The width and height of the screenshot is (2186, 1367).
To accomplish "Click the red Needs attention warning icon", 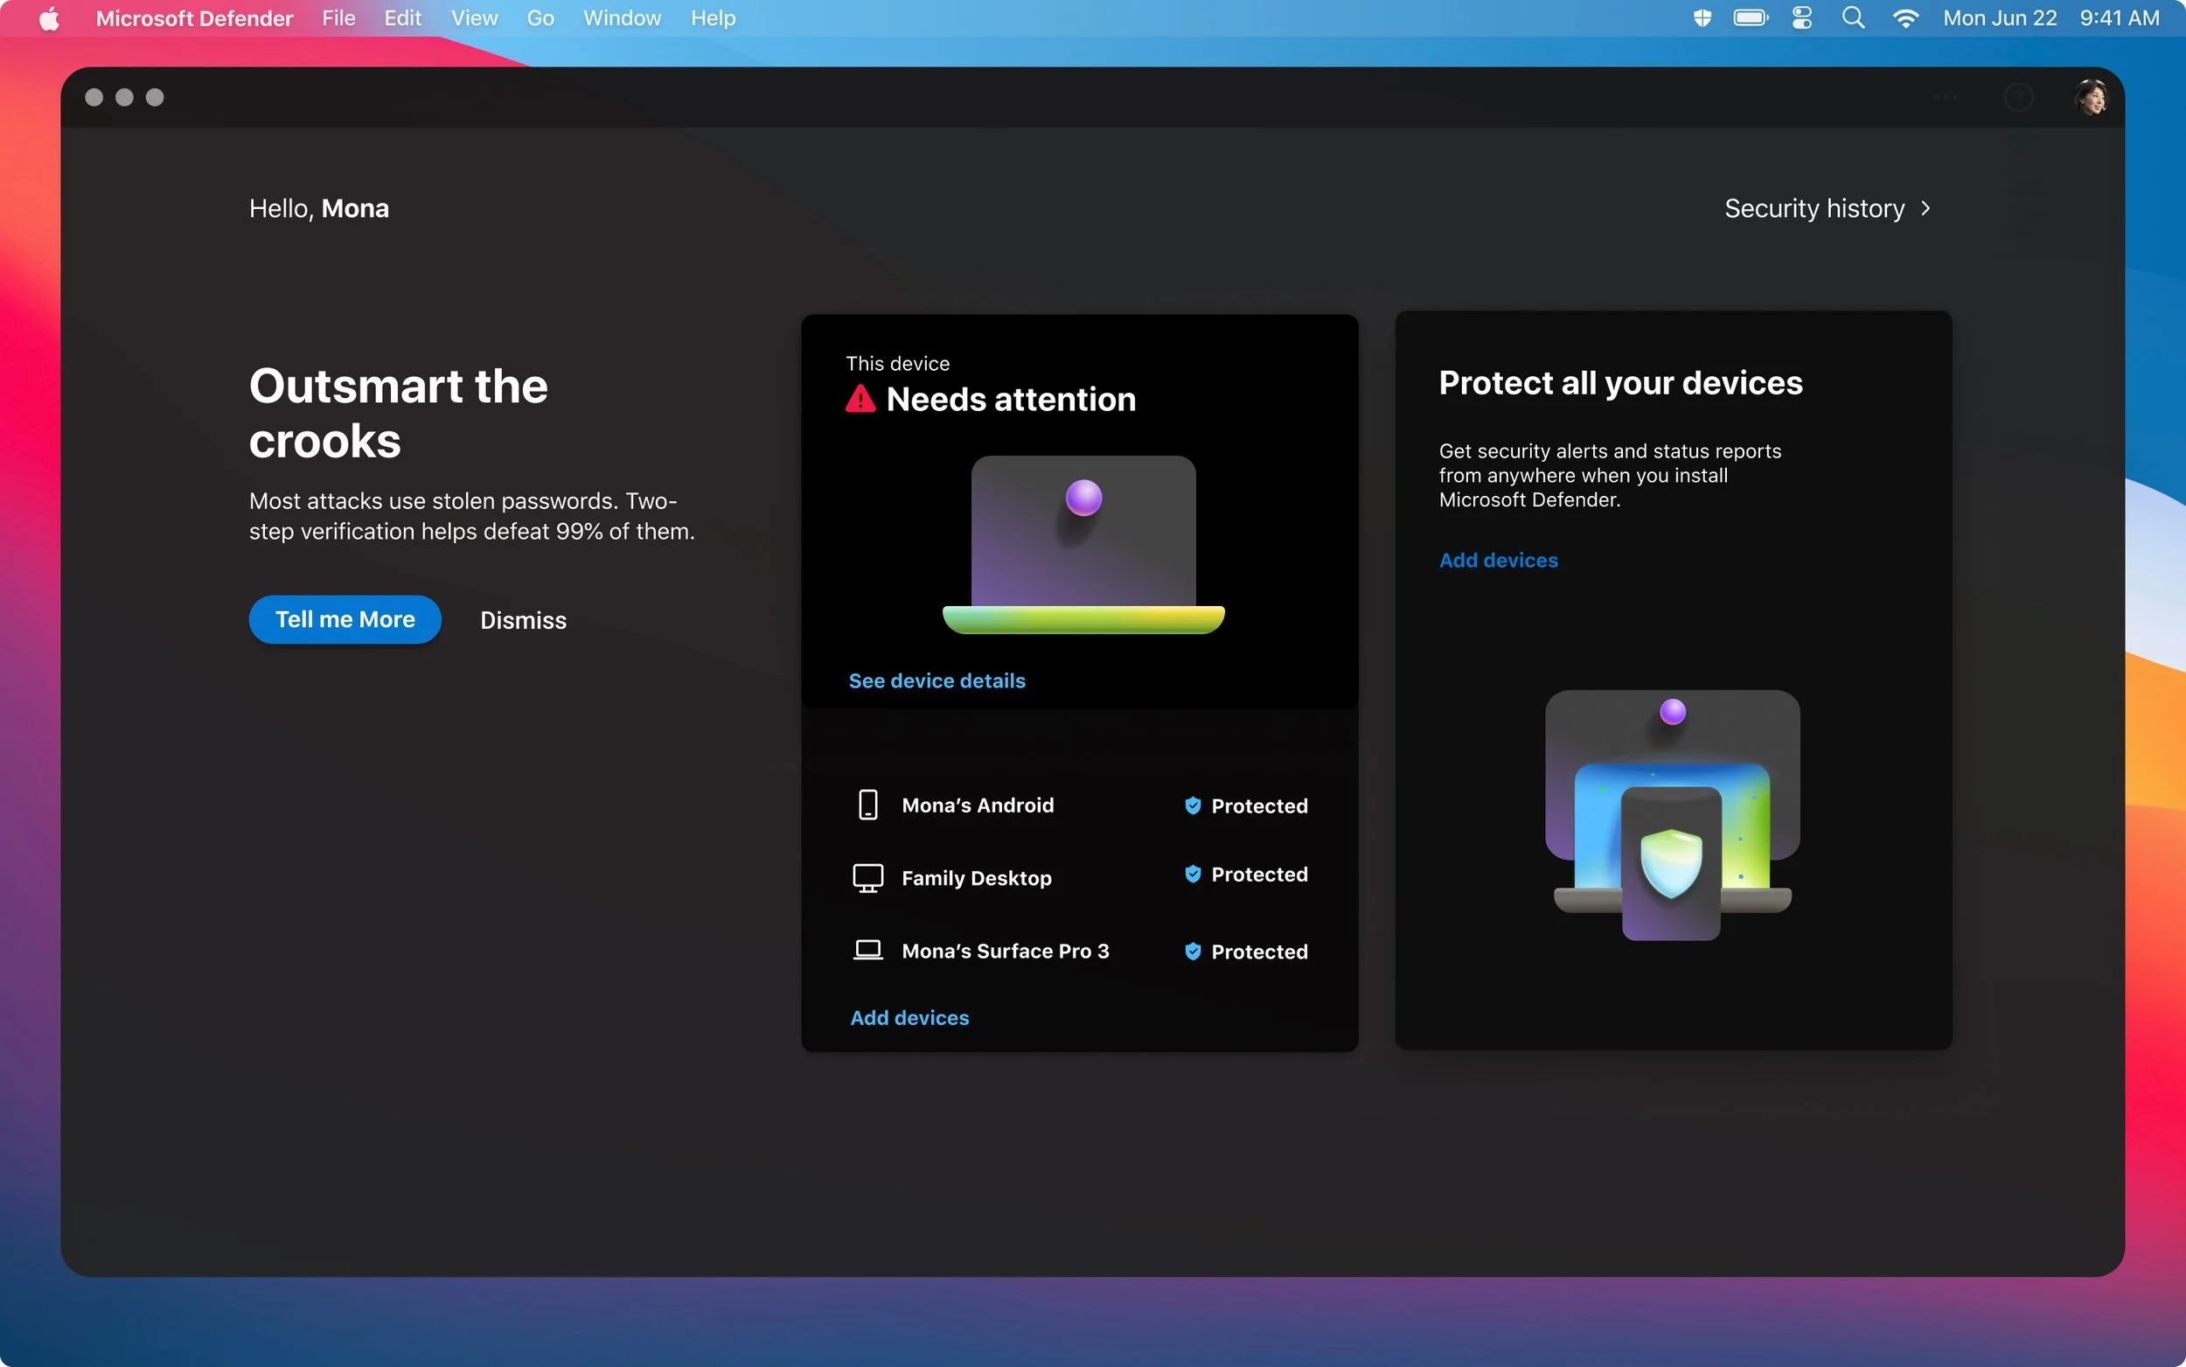I will pyautogui.click(x=860, y=399).
